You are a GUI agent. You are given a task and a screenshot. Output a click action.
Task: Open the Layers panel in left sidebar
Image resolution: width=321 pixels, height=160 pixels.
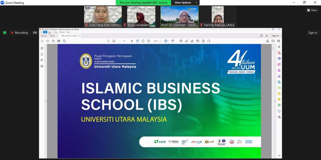[x=42, y=66]
